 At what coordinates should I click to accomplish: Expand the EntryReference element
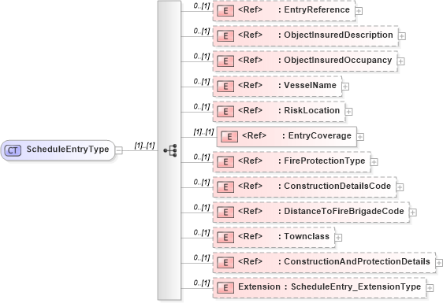[359, 11]
